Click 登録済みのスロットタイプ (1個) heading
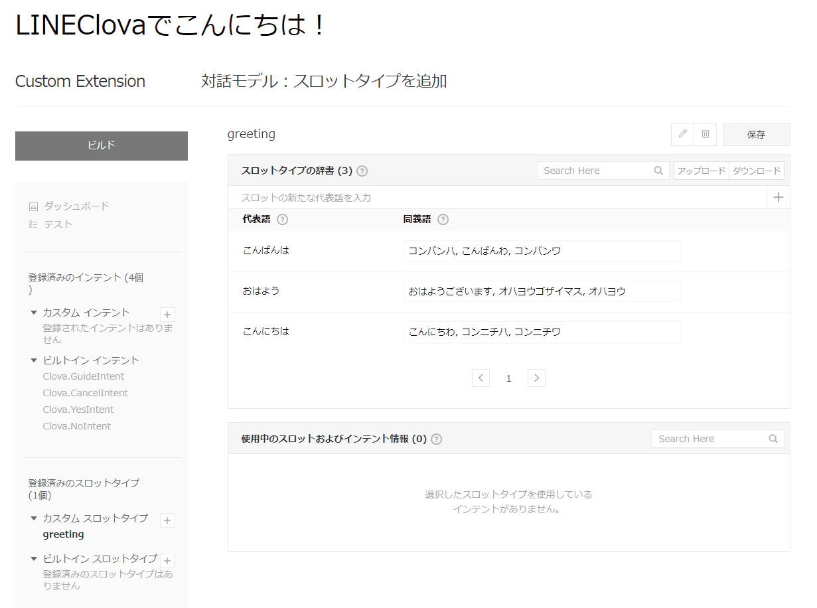817x608 pixels. 84,489
